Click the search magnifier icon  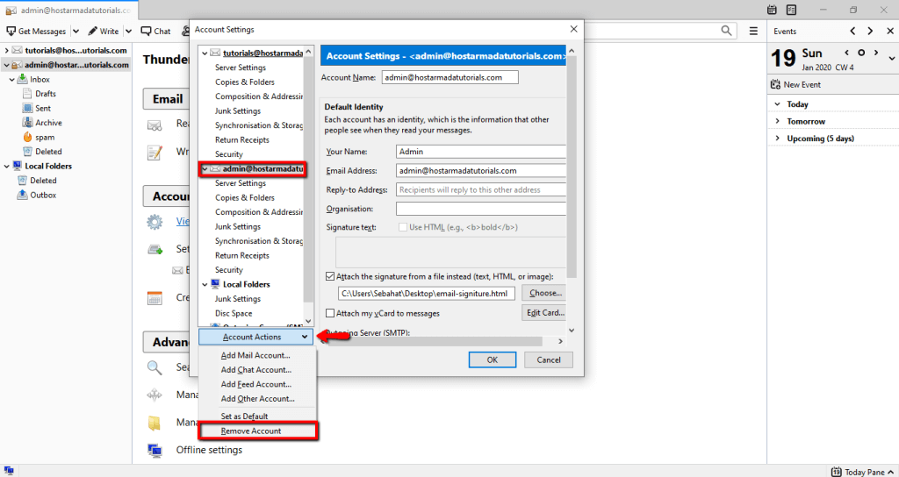point(726,31)
